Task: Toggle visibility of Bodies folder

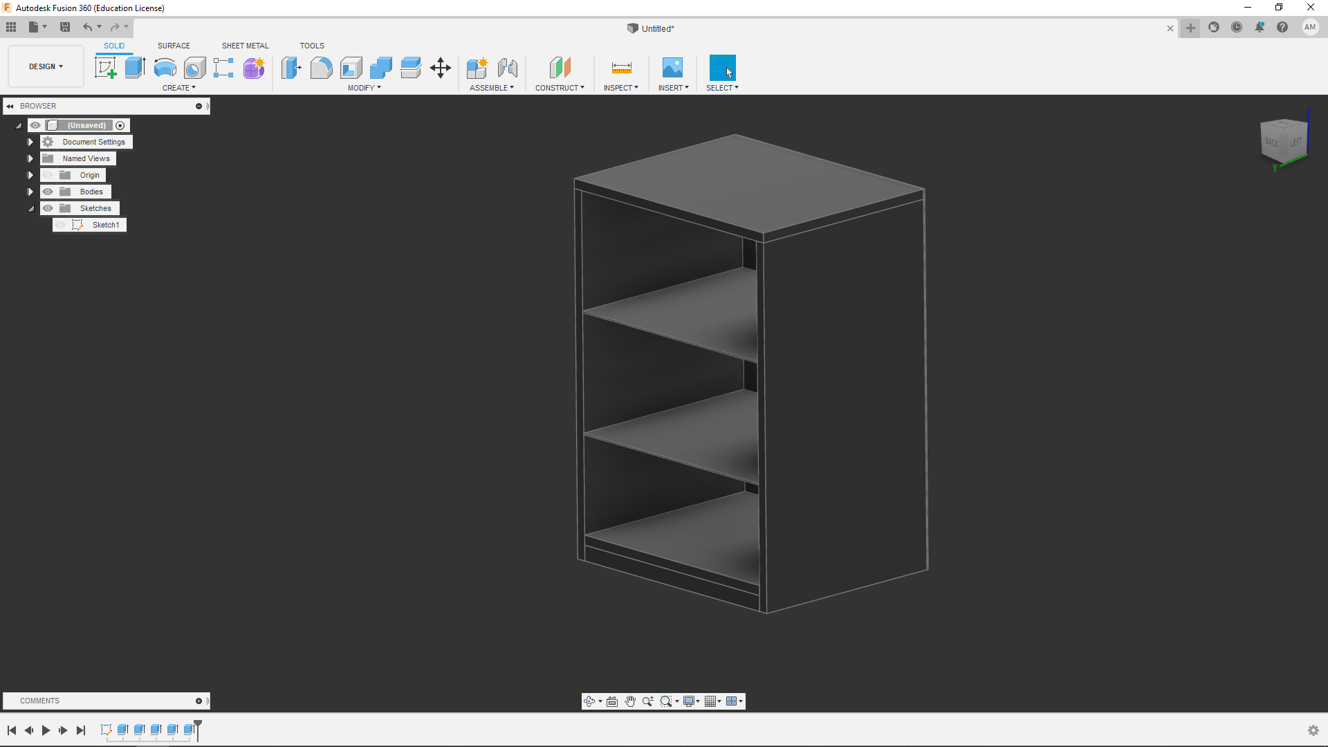Action: [x=48, y=192]
